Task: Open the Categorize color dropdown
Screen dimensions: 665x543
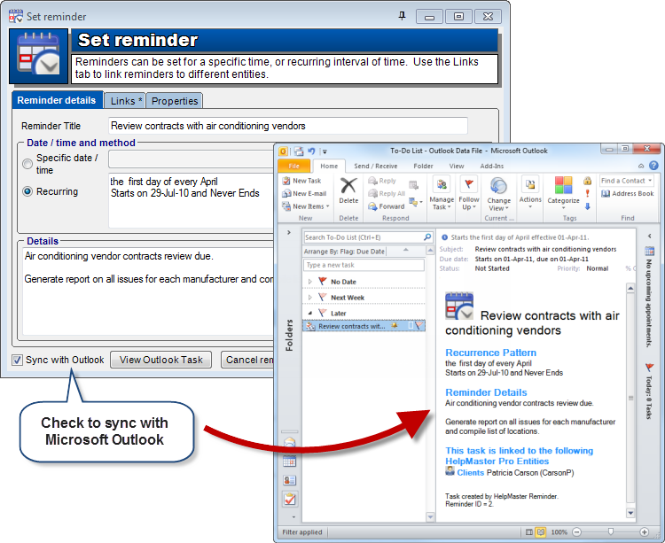Action: [563, 193]
